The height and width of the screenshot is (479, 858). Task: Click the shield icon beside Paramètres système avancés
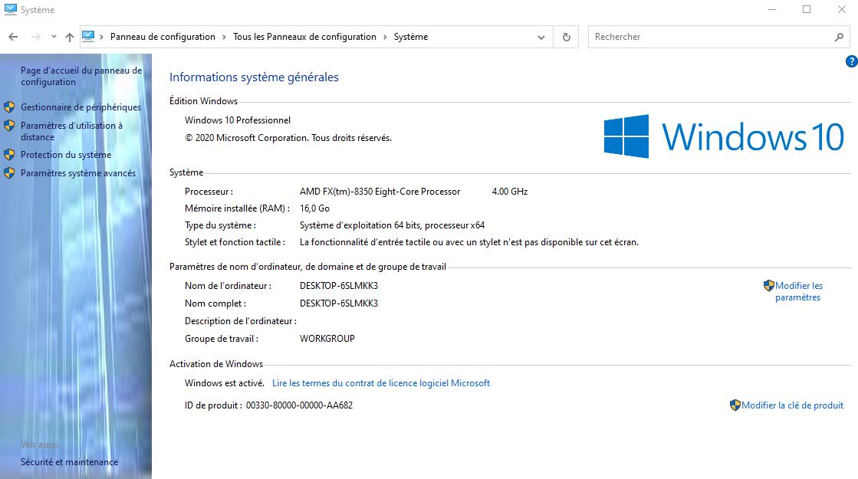[9, 173]
